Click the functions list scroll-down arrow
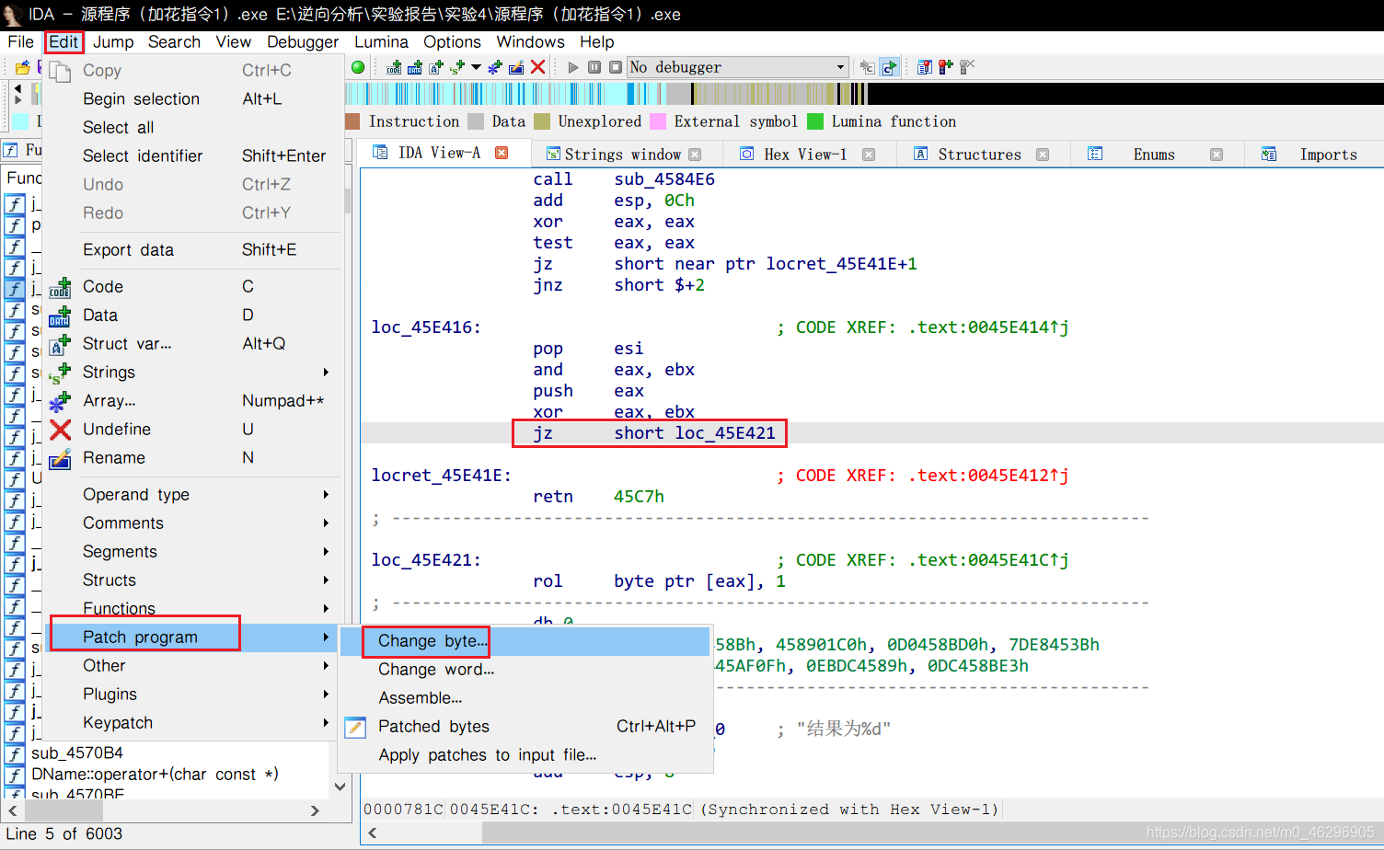This screenshot has width=1384, height=850. pyautogui.click(x=340, y=787)
